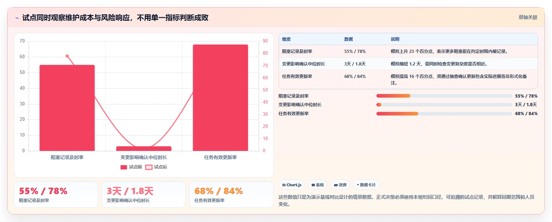This screenshot has width=552, height=222.
Task: Toggle the 试点后 legend swatch
Action: pyautogui.click(x=149, y=167)
